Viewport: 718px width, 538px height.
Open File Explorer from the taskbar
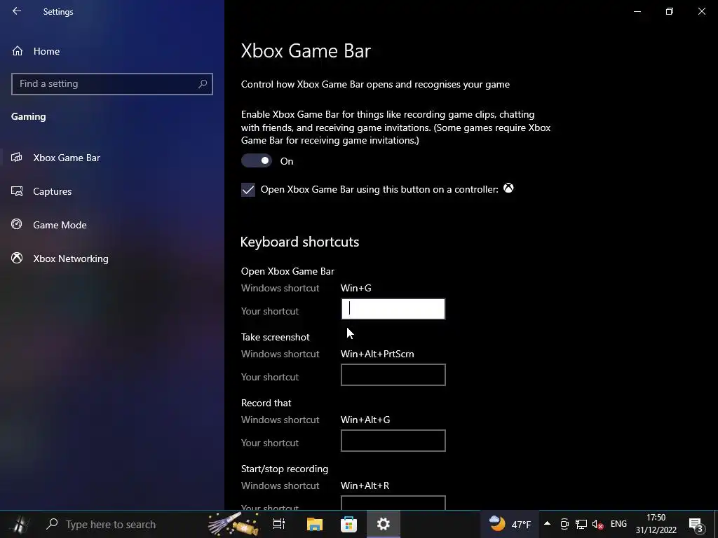[315, 524]
